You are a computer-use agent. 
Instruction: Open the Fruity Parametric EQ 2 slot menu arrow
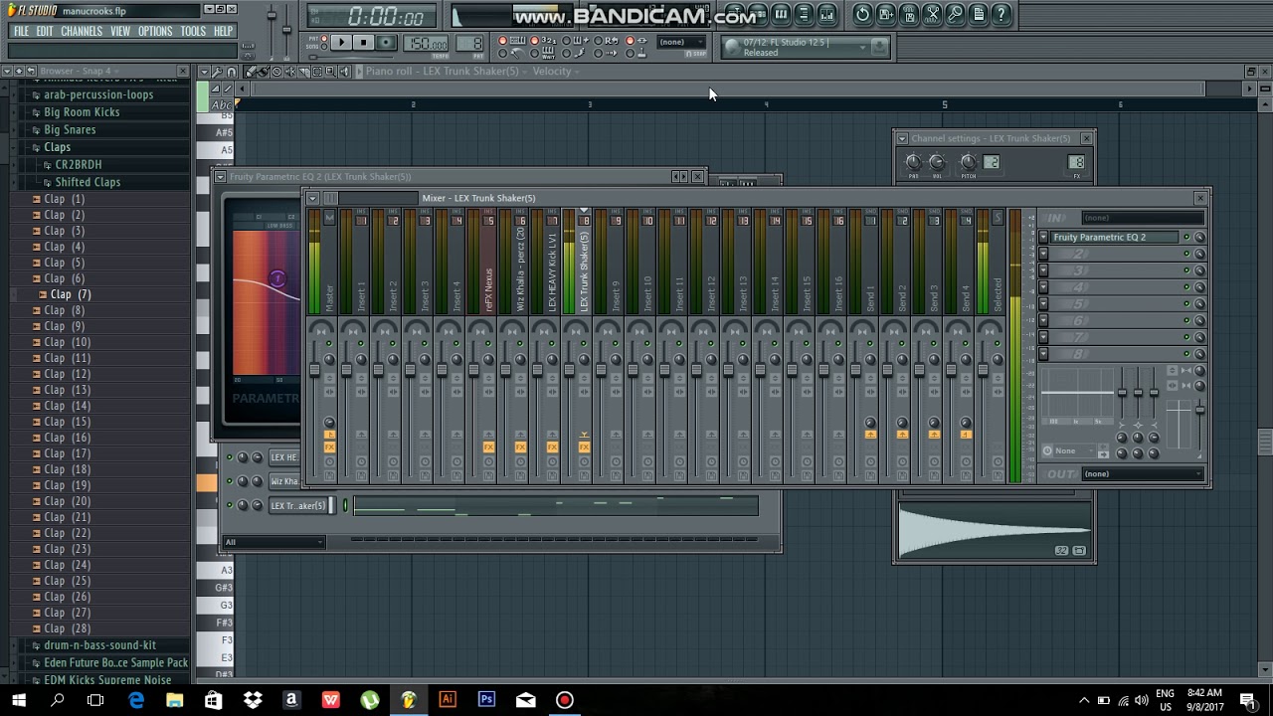(1043, 238)
